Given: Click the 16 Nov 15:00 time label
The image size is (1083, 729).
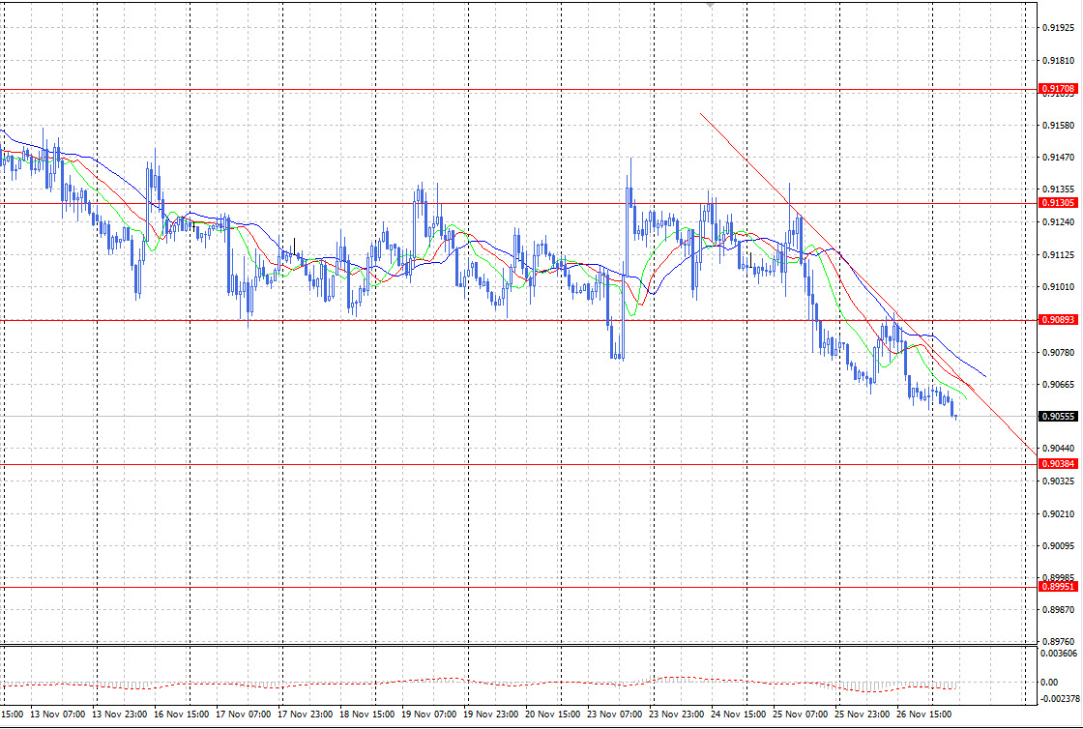Looking at the screenshot, I should pos(182,714).
